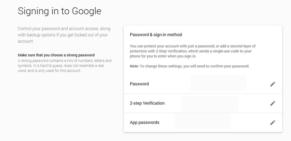This screenshot has height=141, width=291.
Task: Click 'Make sure that you choose a strong password' heading
Action: point(56,55)
